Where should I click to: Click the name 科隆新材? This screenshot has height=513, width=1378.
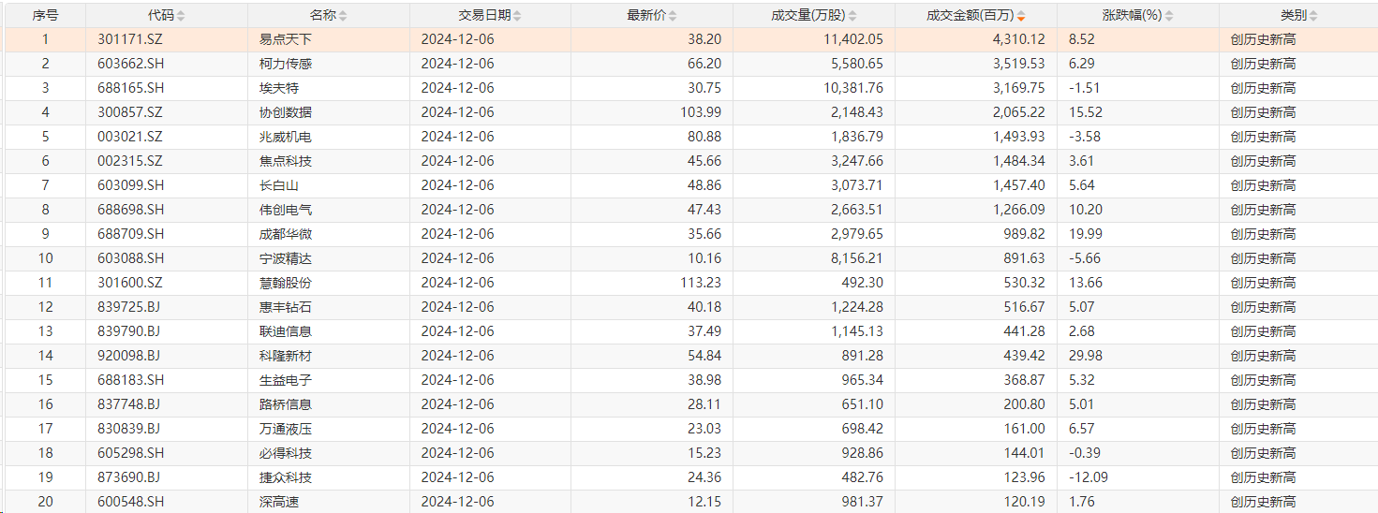(x=286, y=356)
